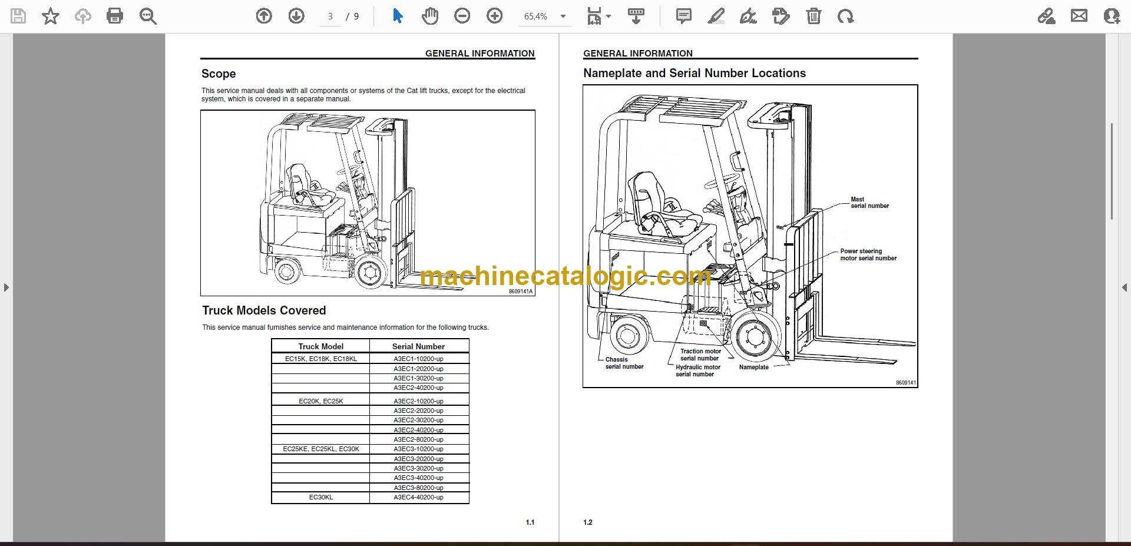Viewport: 1131px width, 546px height.
Task: Click the Truck Model column header
Action: point(320,346)
